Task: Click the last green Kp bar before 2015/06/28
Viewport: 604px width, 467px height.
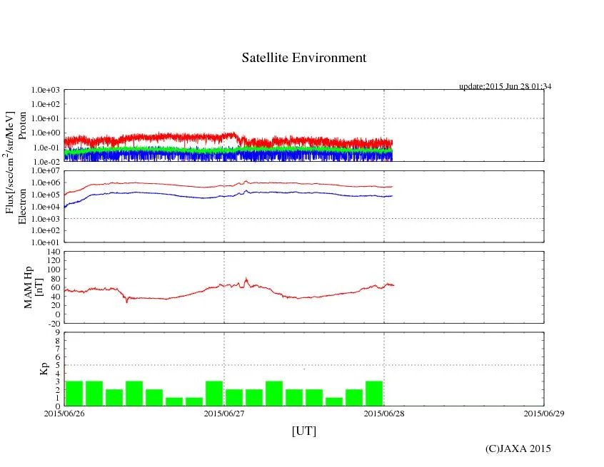Action: pos(374,393)
